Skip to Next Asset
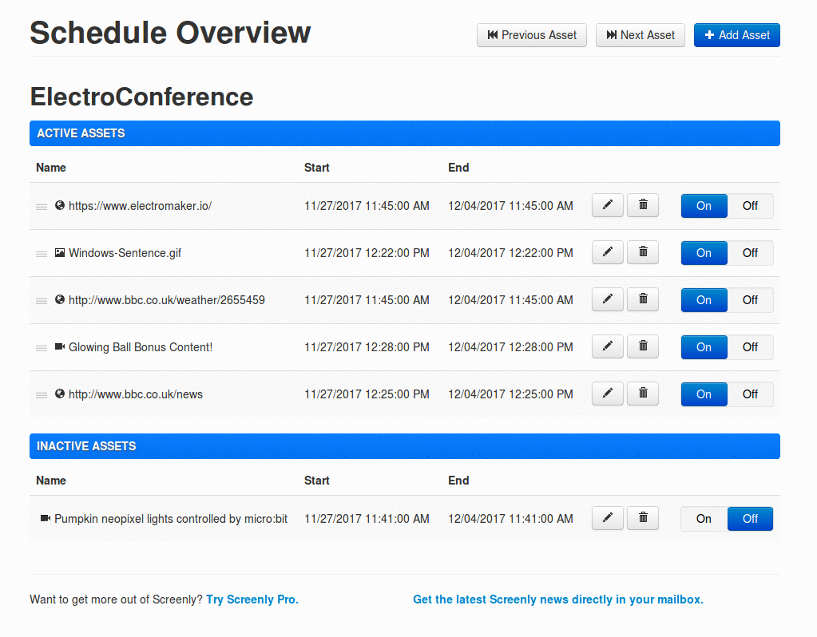 click(x=640, y=35)
